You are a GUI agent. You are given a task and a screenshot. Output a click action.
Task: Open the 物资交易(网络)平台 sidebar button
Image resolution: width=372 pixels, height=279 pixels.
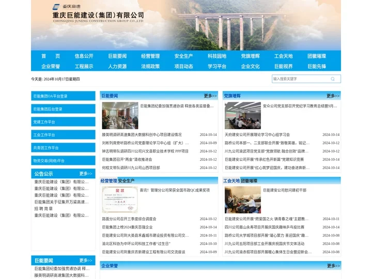click(63, 161)
